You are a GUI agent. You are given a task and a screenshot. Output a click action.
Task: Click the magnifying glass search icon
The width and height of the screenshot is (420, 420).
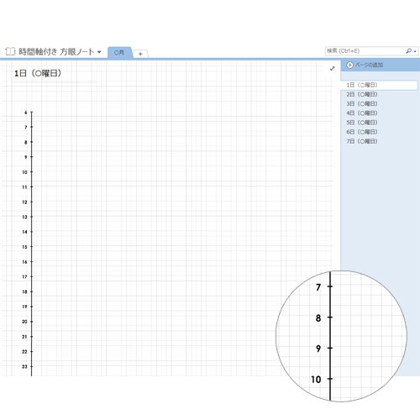(x=408, y=51)
